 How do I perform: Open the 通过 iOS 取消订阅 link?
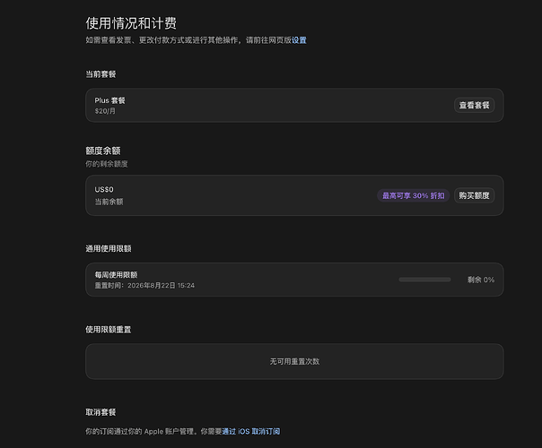click(251, 432)
